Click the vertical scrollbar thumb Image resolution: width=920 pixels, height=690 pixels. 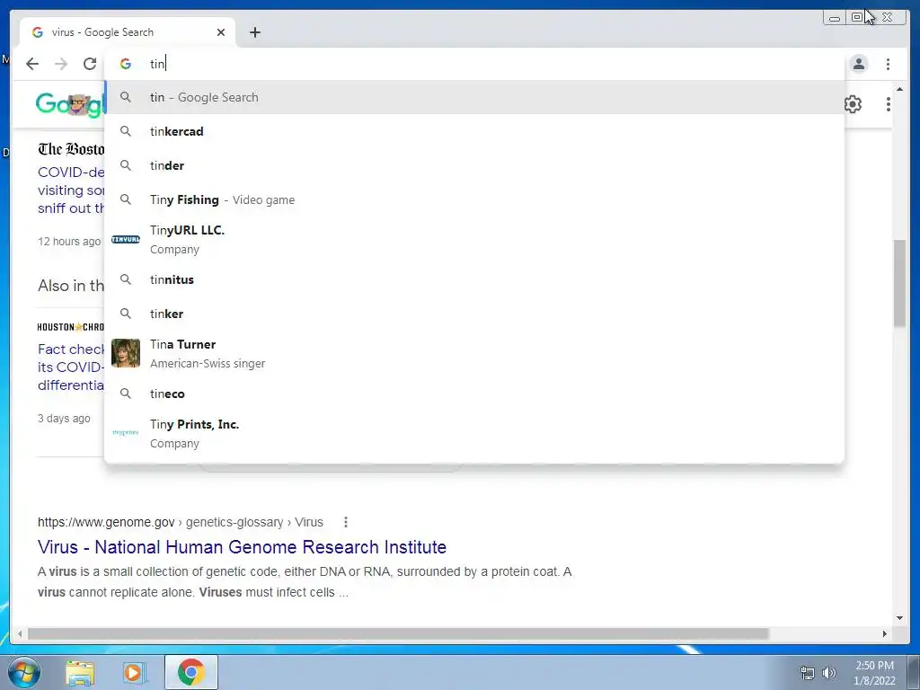coord(899,283)
